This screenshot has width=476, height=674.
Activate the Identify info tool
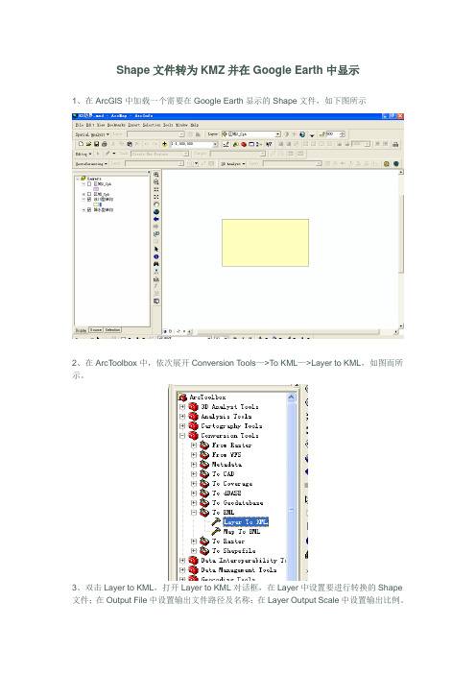[156, 256]
